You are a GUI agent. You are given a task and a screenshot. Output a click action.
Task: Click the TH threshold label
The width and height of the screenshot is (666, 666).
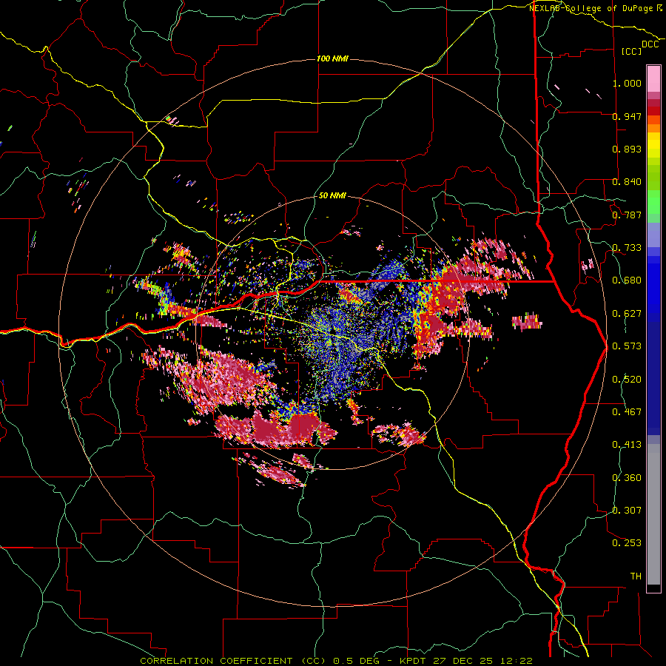636,576
